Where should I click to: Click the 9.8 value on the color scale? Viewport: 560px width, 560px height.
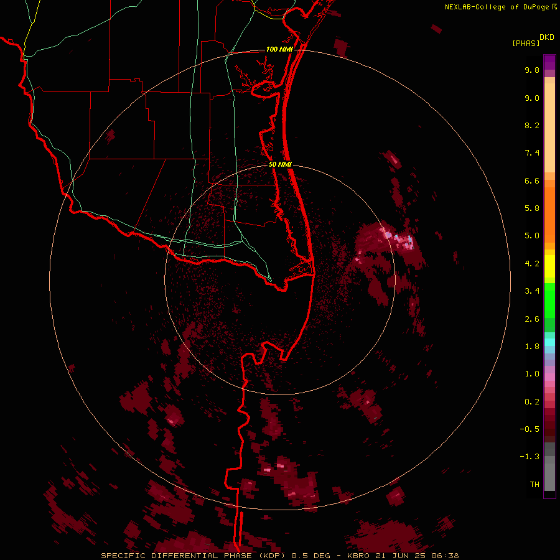pyautogui.click(x=532, y=70)
